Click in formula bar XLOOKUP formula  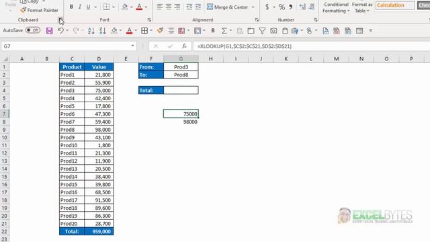(245, 46)
